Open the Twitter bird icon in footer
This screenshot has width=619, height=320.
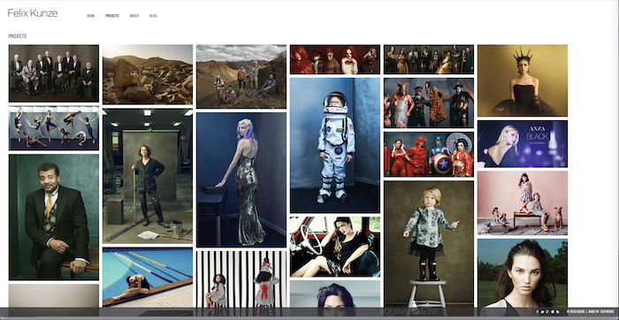pos(542,312)
